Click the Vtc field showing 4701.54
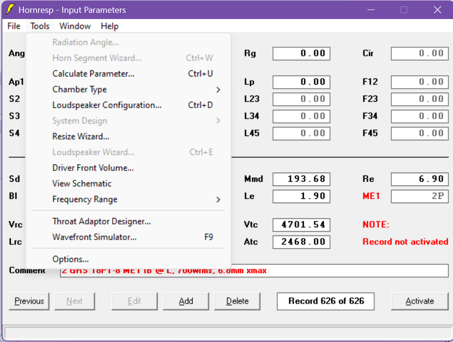The width and height of the screenshot is (453, 342). coord(301,225)
